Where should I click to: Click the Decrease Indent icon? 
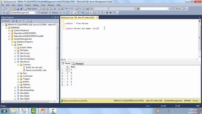(x=107, y=13)
